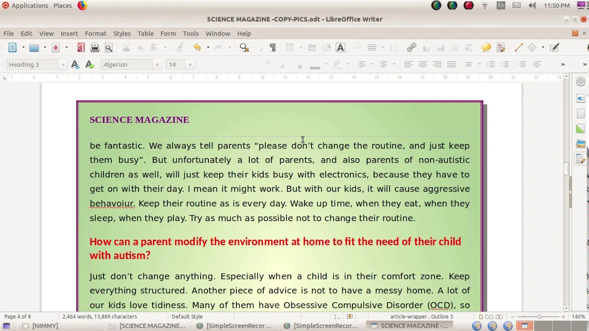
Task: Open sidebar Properties settings gear
Action: [x=581, y=81]
